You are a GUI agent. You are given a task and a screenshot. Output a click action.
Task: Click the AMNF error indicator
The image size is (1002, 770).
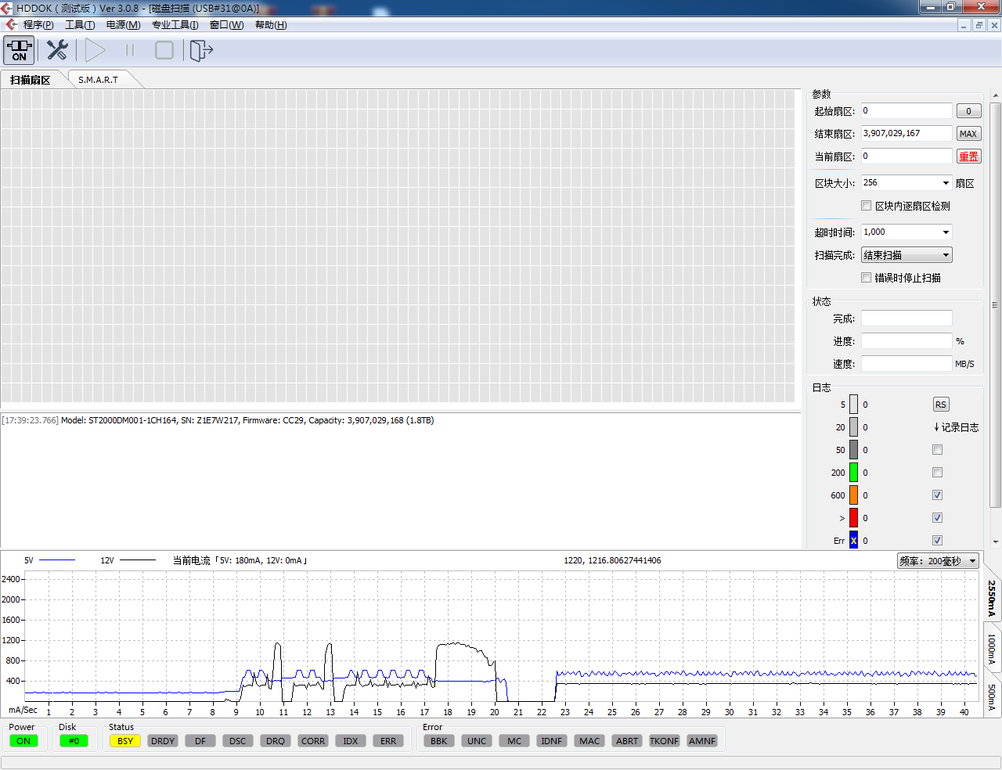tap(702, 741)
